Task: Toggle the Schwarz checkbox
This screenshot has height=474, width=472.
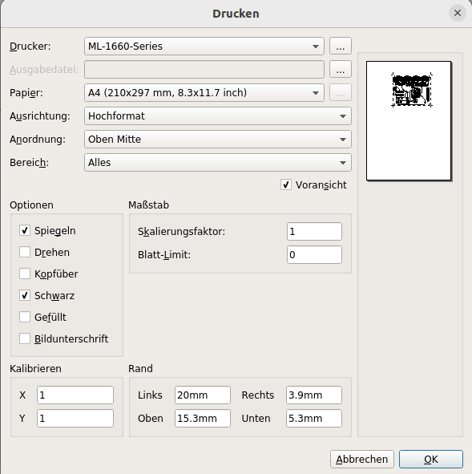Action: point(25,295)
